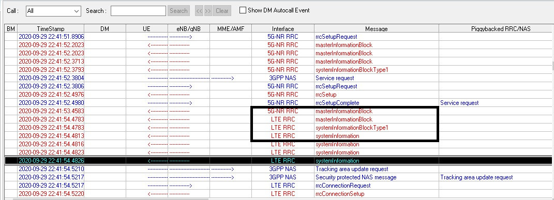Click the next result >> button
Viewport: 554px width, 200px height.
click(208, 10)
